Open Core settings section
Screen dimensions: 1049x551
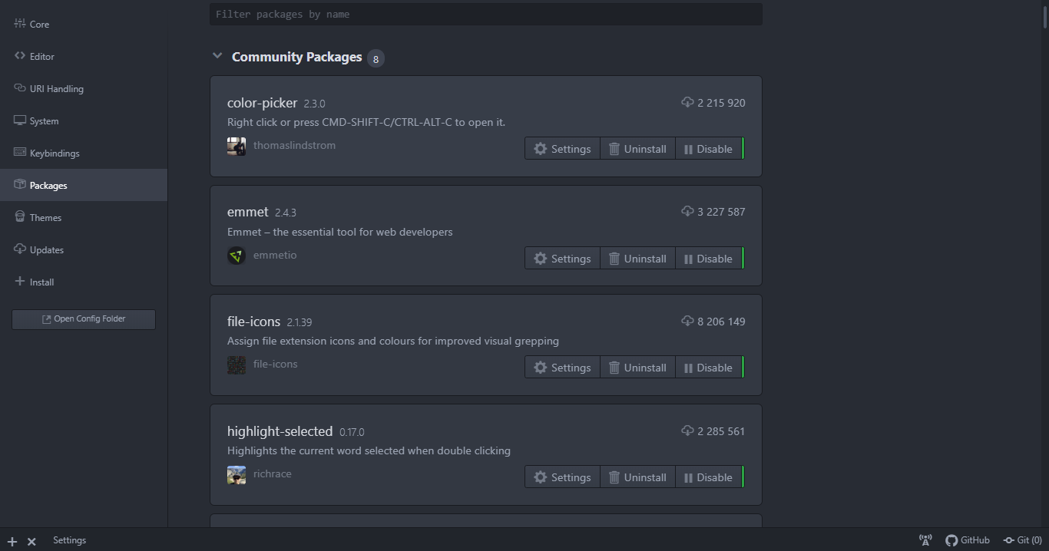point(83,24)
